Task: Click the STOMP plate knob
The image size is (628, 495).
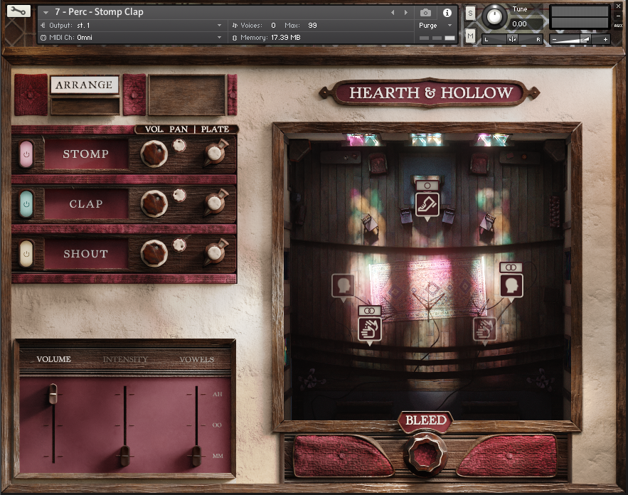Action: coord(215,153)
